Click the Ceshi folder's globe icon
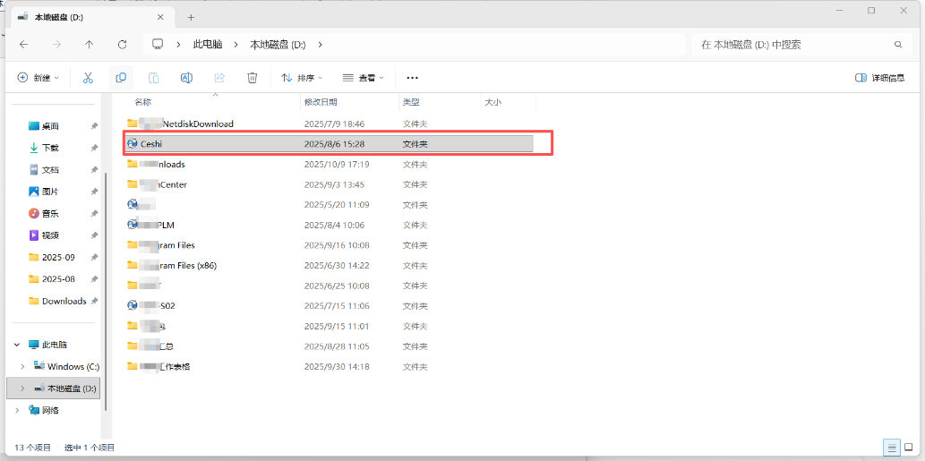The width and height of the screenshot is (925, 461). [x=133, y=143]
